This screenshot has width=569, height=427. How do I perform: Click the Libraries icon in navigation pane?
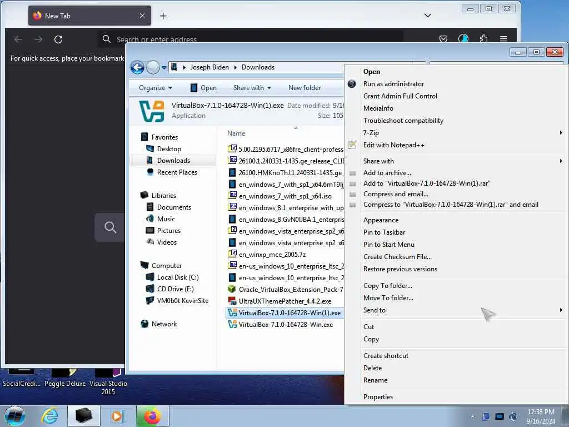coord(144,195)
